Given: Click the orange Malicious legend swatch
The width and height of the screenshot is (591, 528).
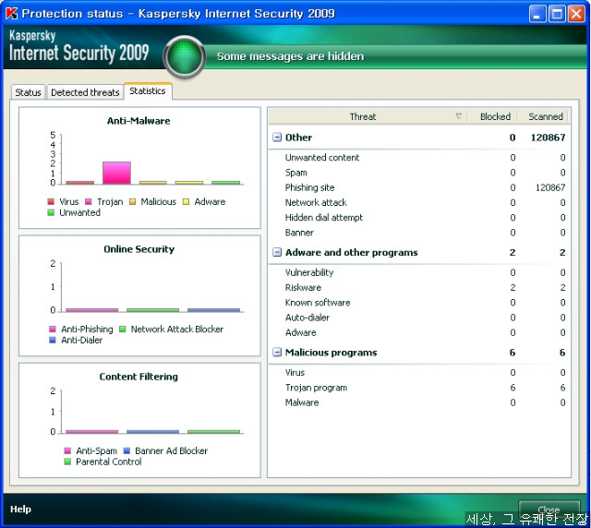Looking at the screenshot, I should (x=132, y=201).
